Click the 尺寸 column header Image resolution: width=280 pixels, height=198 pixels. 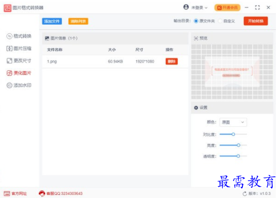pyautogui.click(x=139, y=50)
